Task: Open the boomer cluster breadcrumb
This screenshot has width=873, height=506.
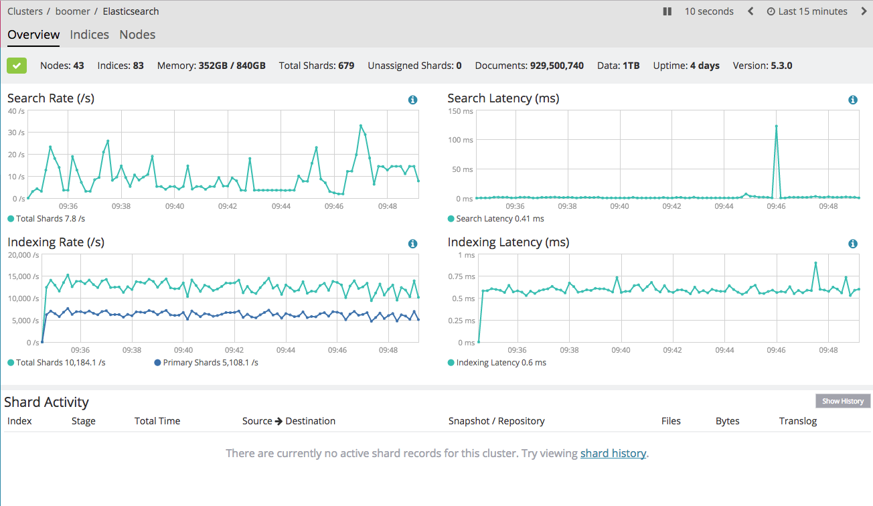Action: click(x=72, y=11)
